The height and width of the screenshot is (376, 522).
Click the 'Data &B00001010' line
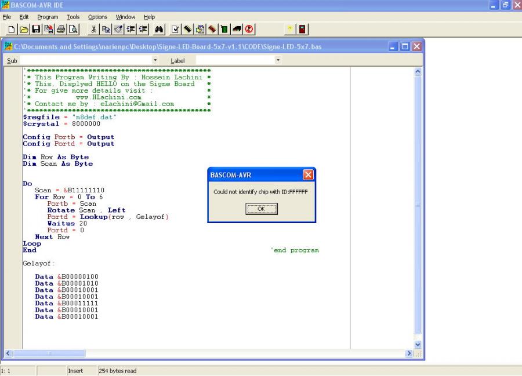pyautogui.click(x=67, y=283)
